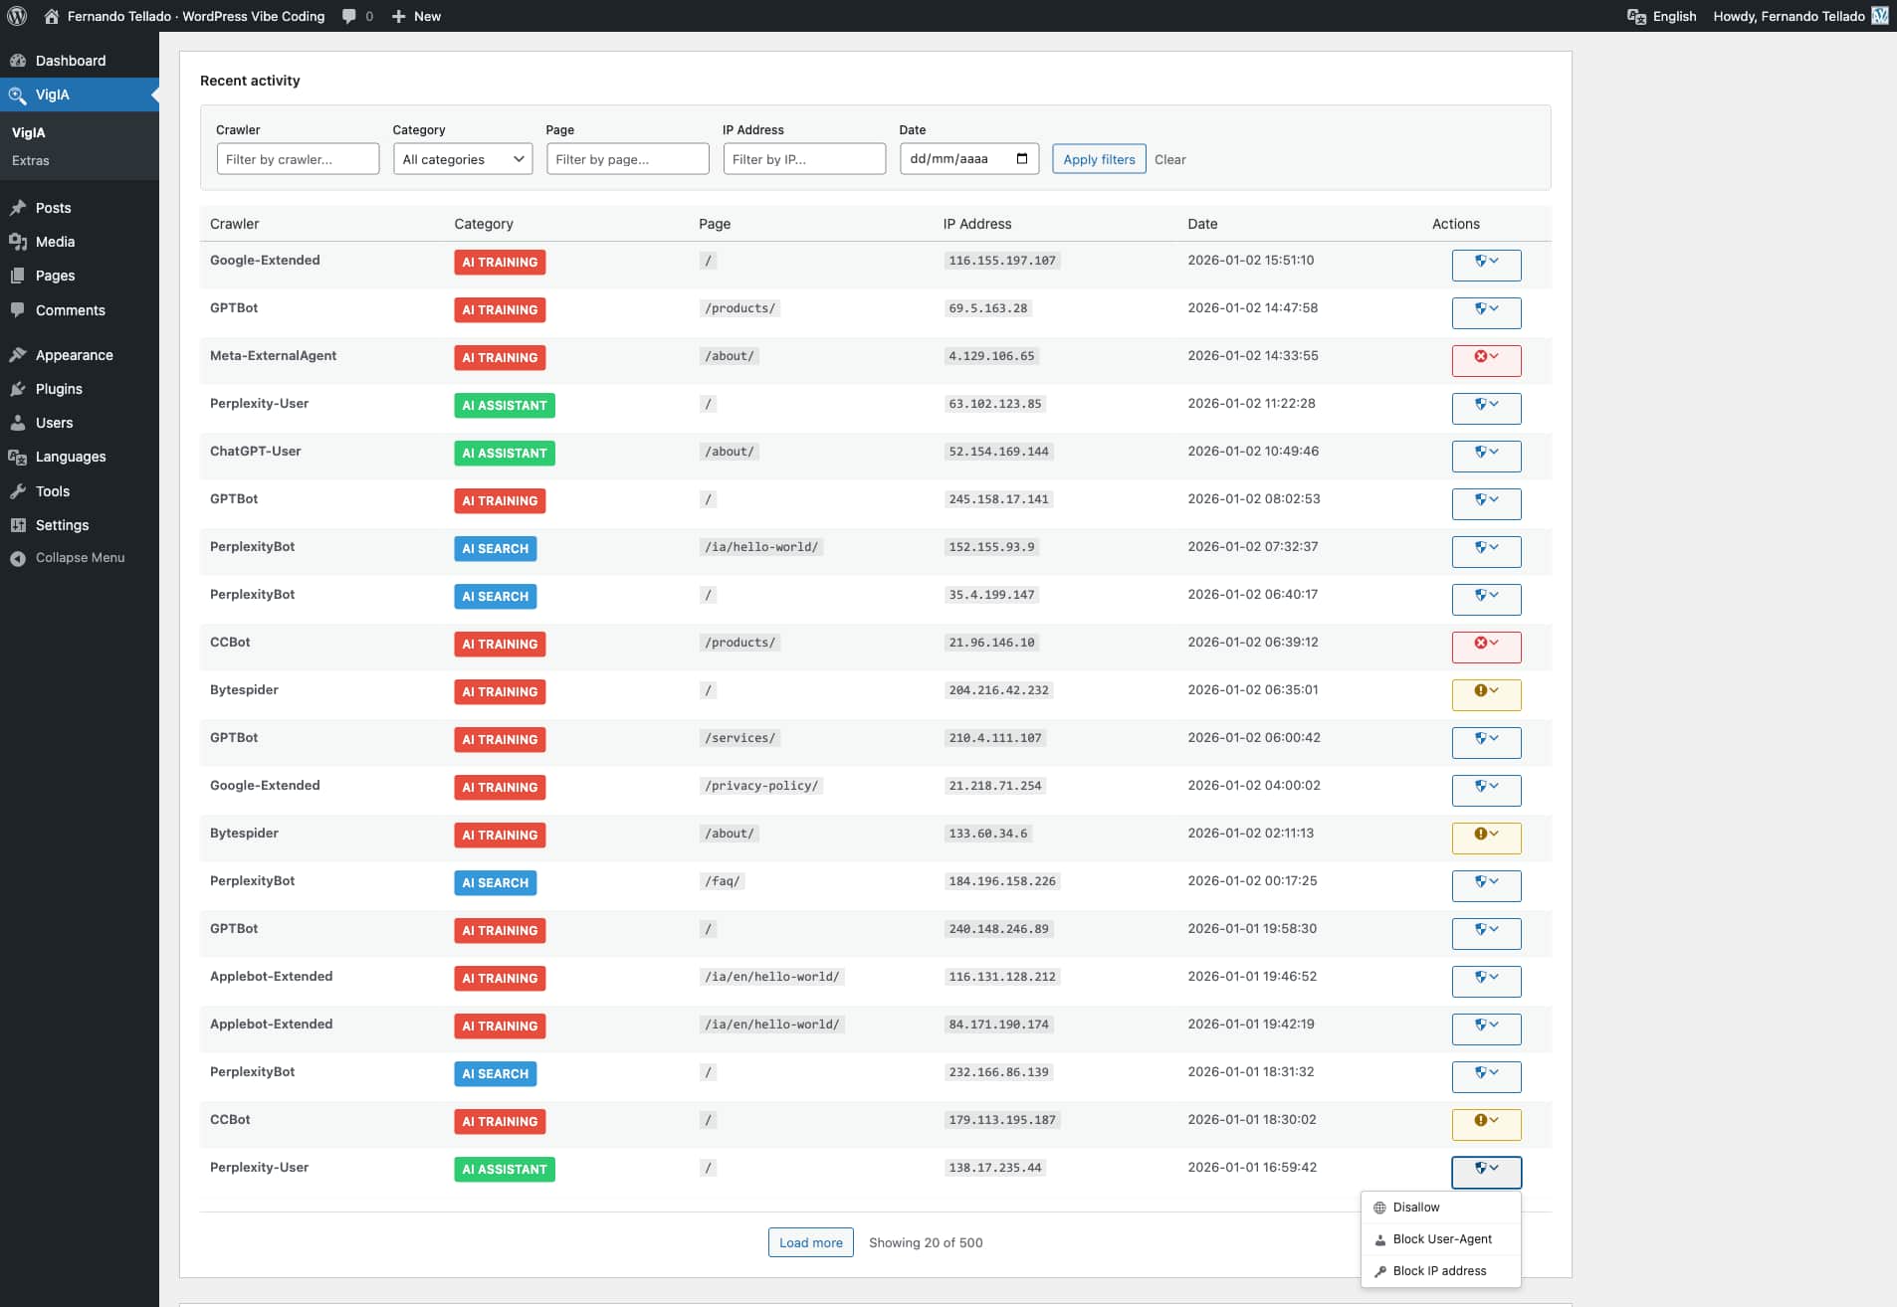The height and width of the screenshot is (1307, 1897).
Task: Click the Apply filters button
Action: (1098, 158)
